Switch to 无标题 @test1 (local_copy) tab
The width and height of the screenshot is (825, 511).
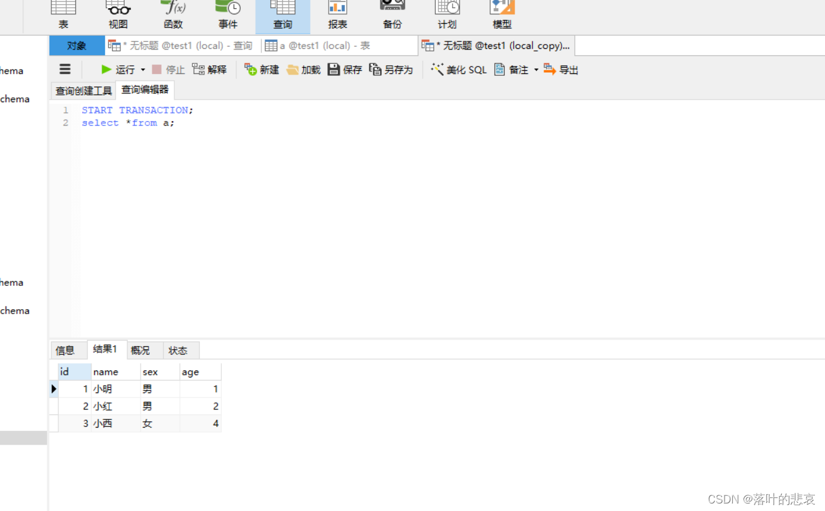pos(497,46)
